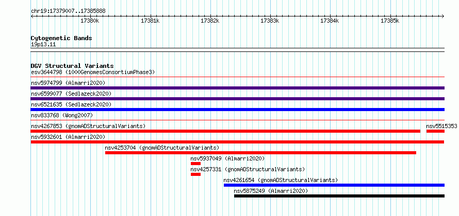The image size is (459, 216).
Task: Open variant label nsv5932601 (Almarri2020)
Action: click(x=68, y=137)
